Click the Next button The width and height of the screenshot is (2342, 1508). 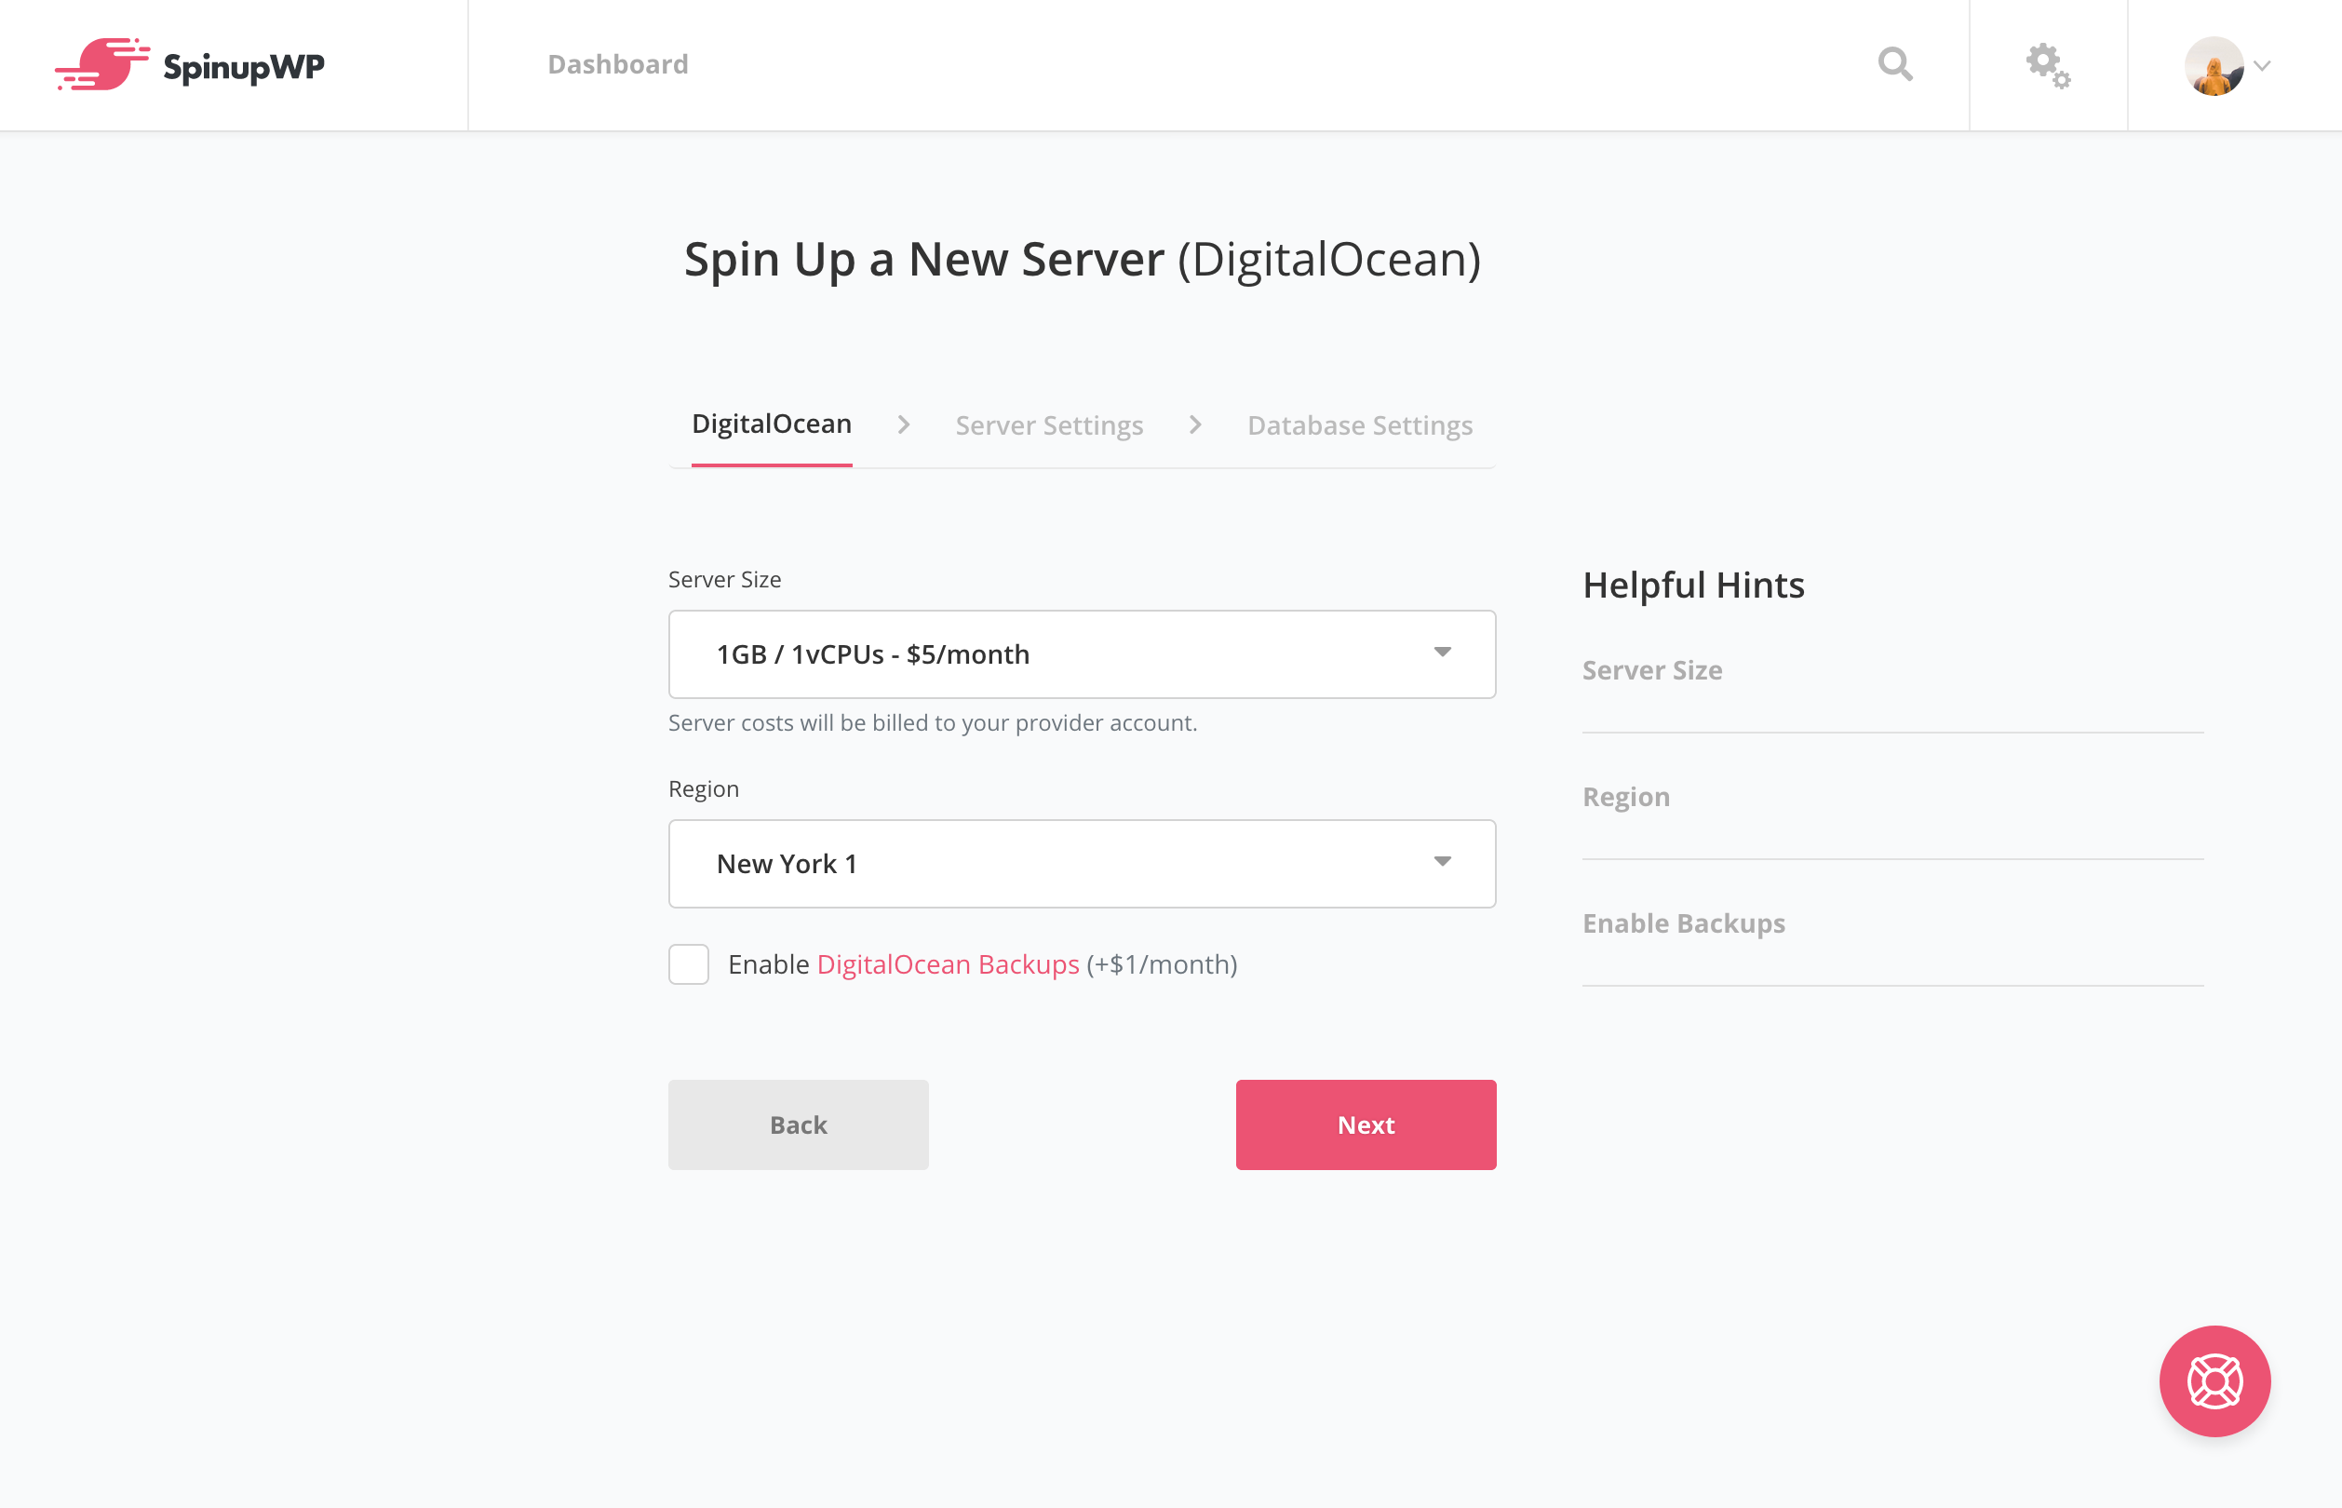coord(1366,1124)
